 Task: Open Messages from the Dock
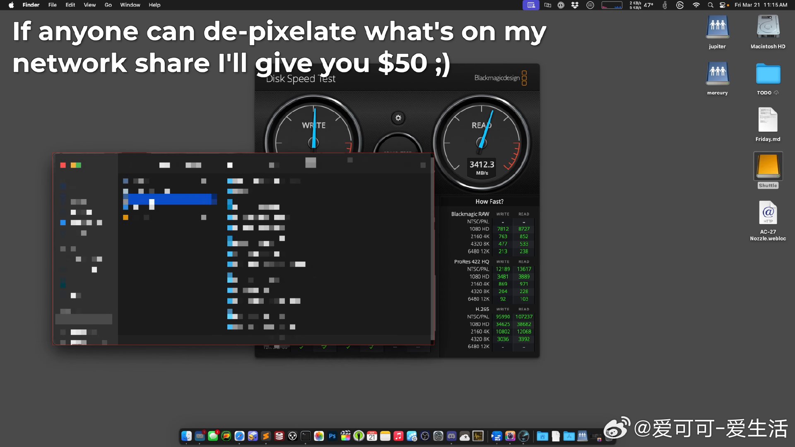(x=213, y=436)
